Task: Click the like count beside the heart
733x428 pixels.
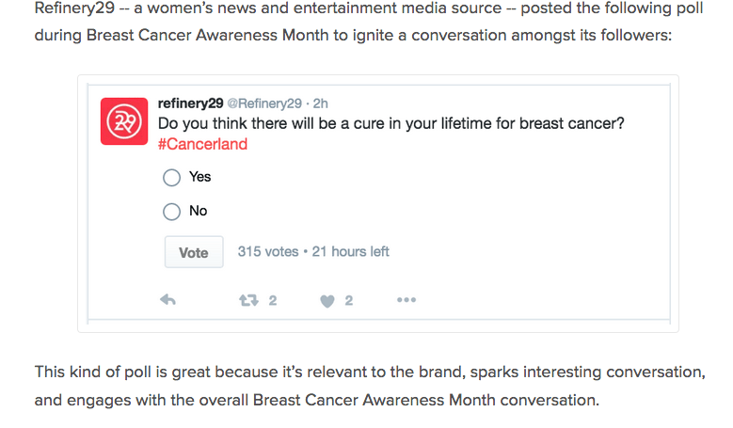Action: pos(349,300)
